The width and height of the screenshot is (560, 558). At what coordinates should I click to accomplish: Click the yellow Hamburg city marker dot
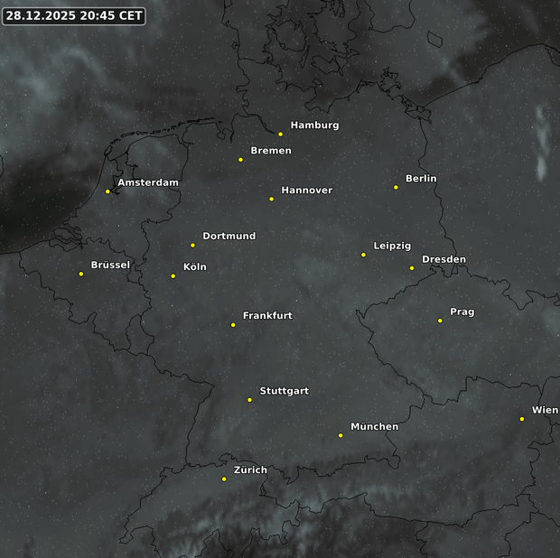click(x=280, y=135)
